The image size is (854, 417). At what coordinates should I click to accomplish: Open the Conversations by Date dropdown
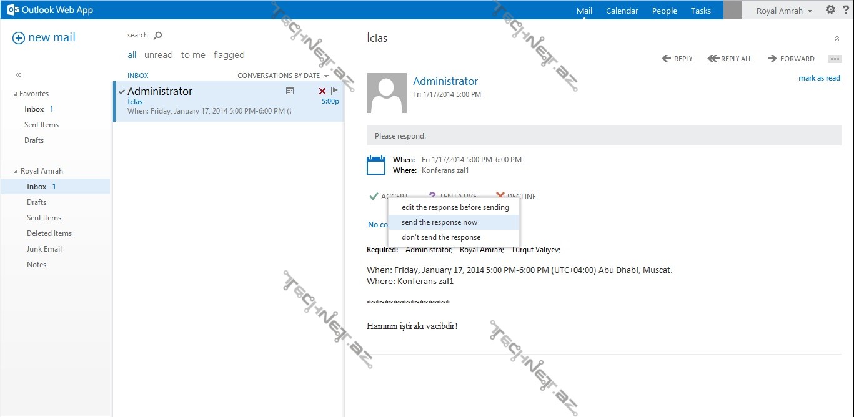point(283,76)
